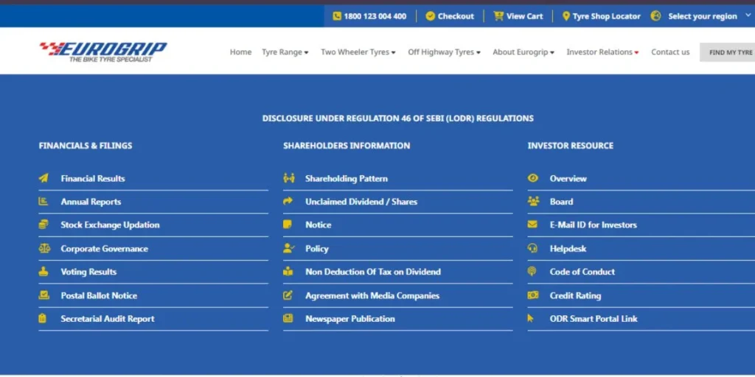Click the map pin icon for Tyre Shop Locator

(566, 16)
